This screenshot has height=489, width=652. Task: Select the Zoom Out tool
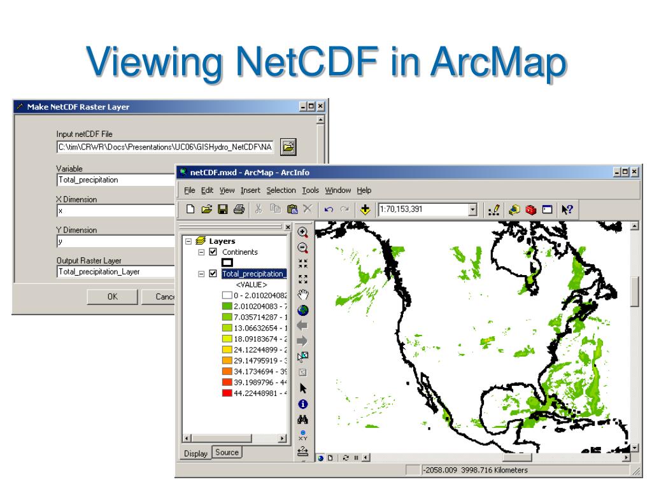pyautogui.click(x=302, y=248)
